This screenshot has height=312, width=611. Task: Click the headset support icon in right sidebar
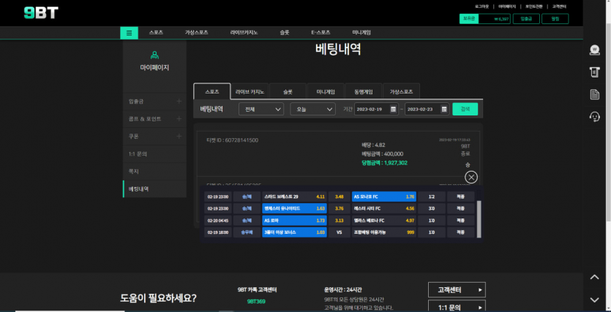pyautogui.click(x=595, y=117)
